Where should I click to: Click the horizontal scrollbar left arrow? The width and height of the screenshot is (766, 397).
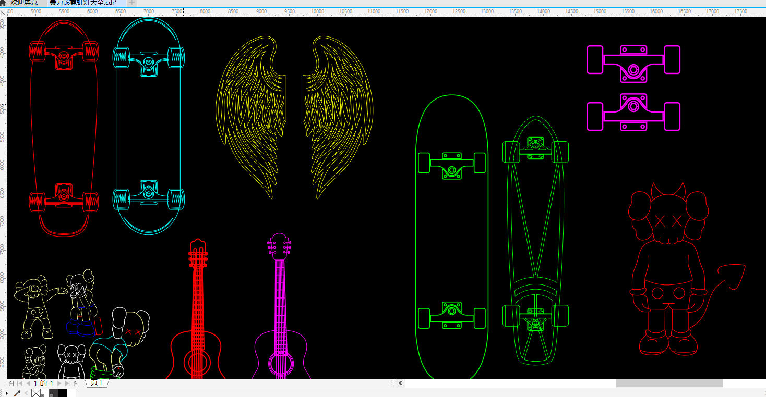[401, 383]
